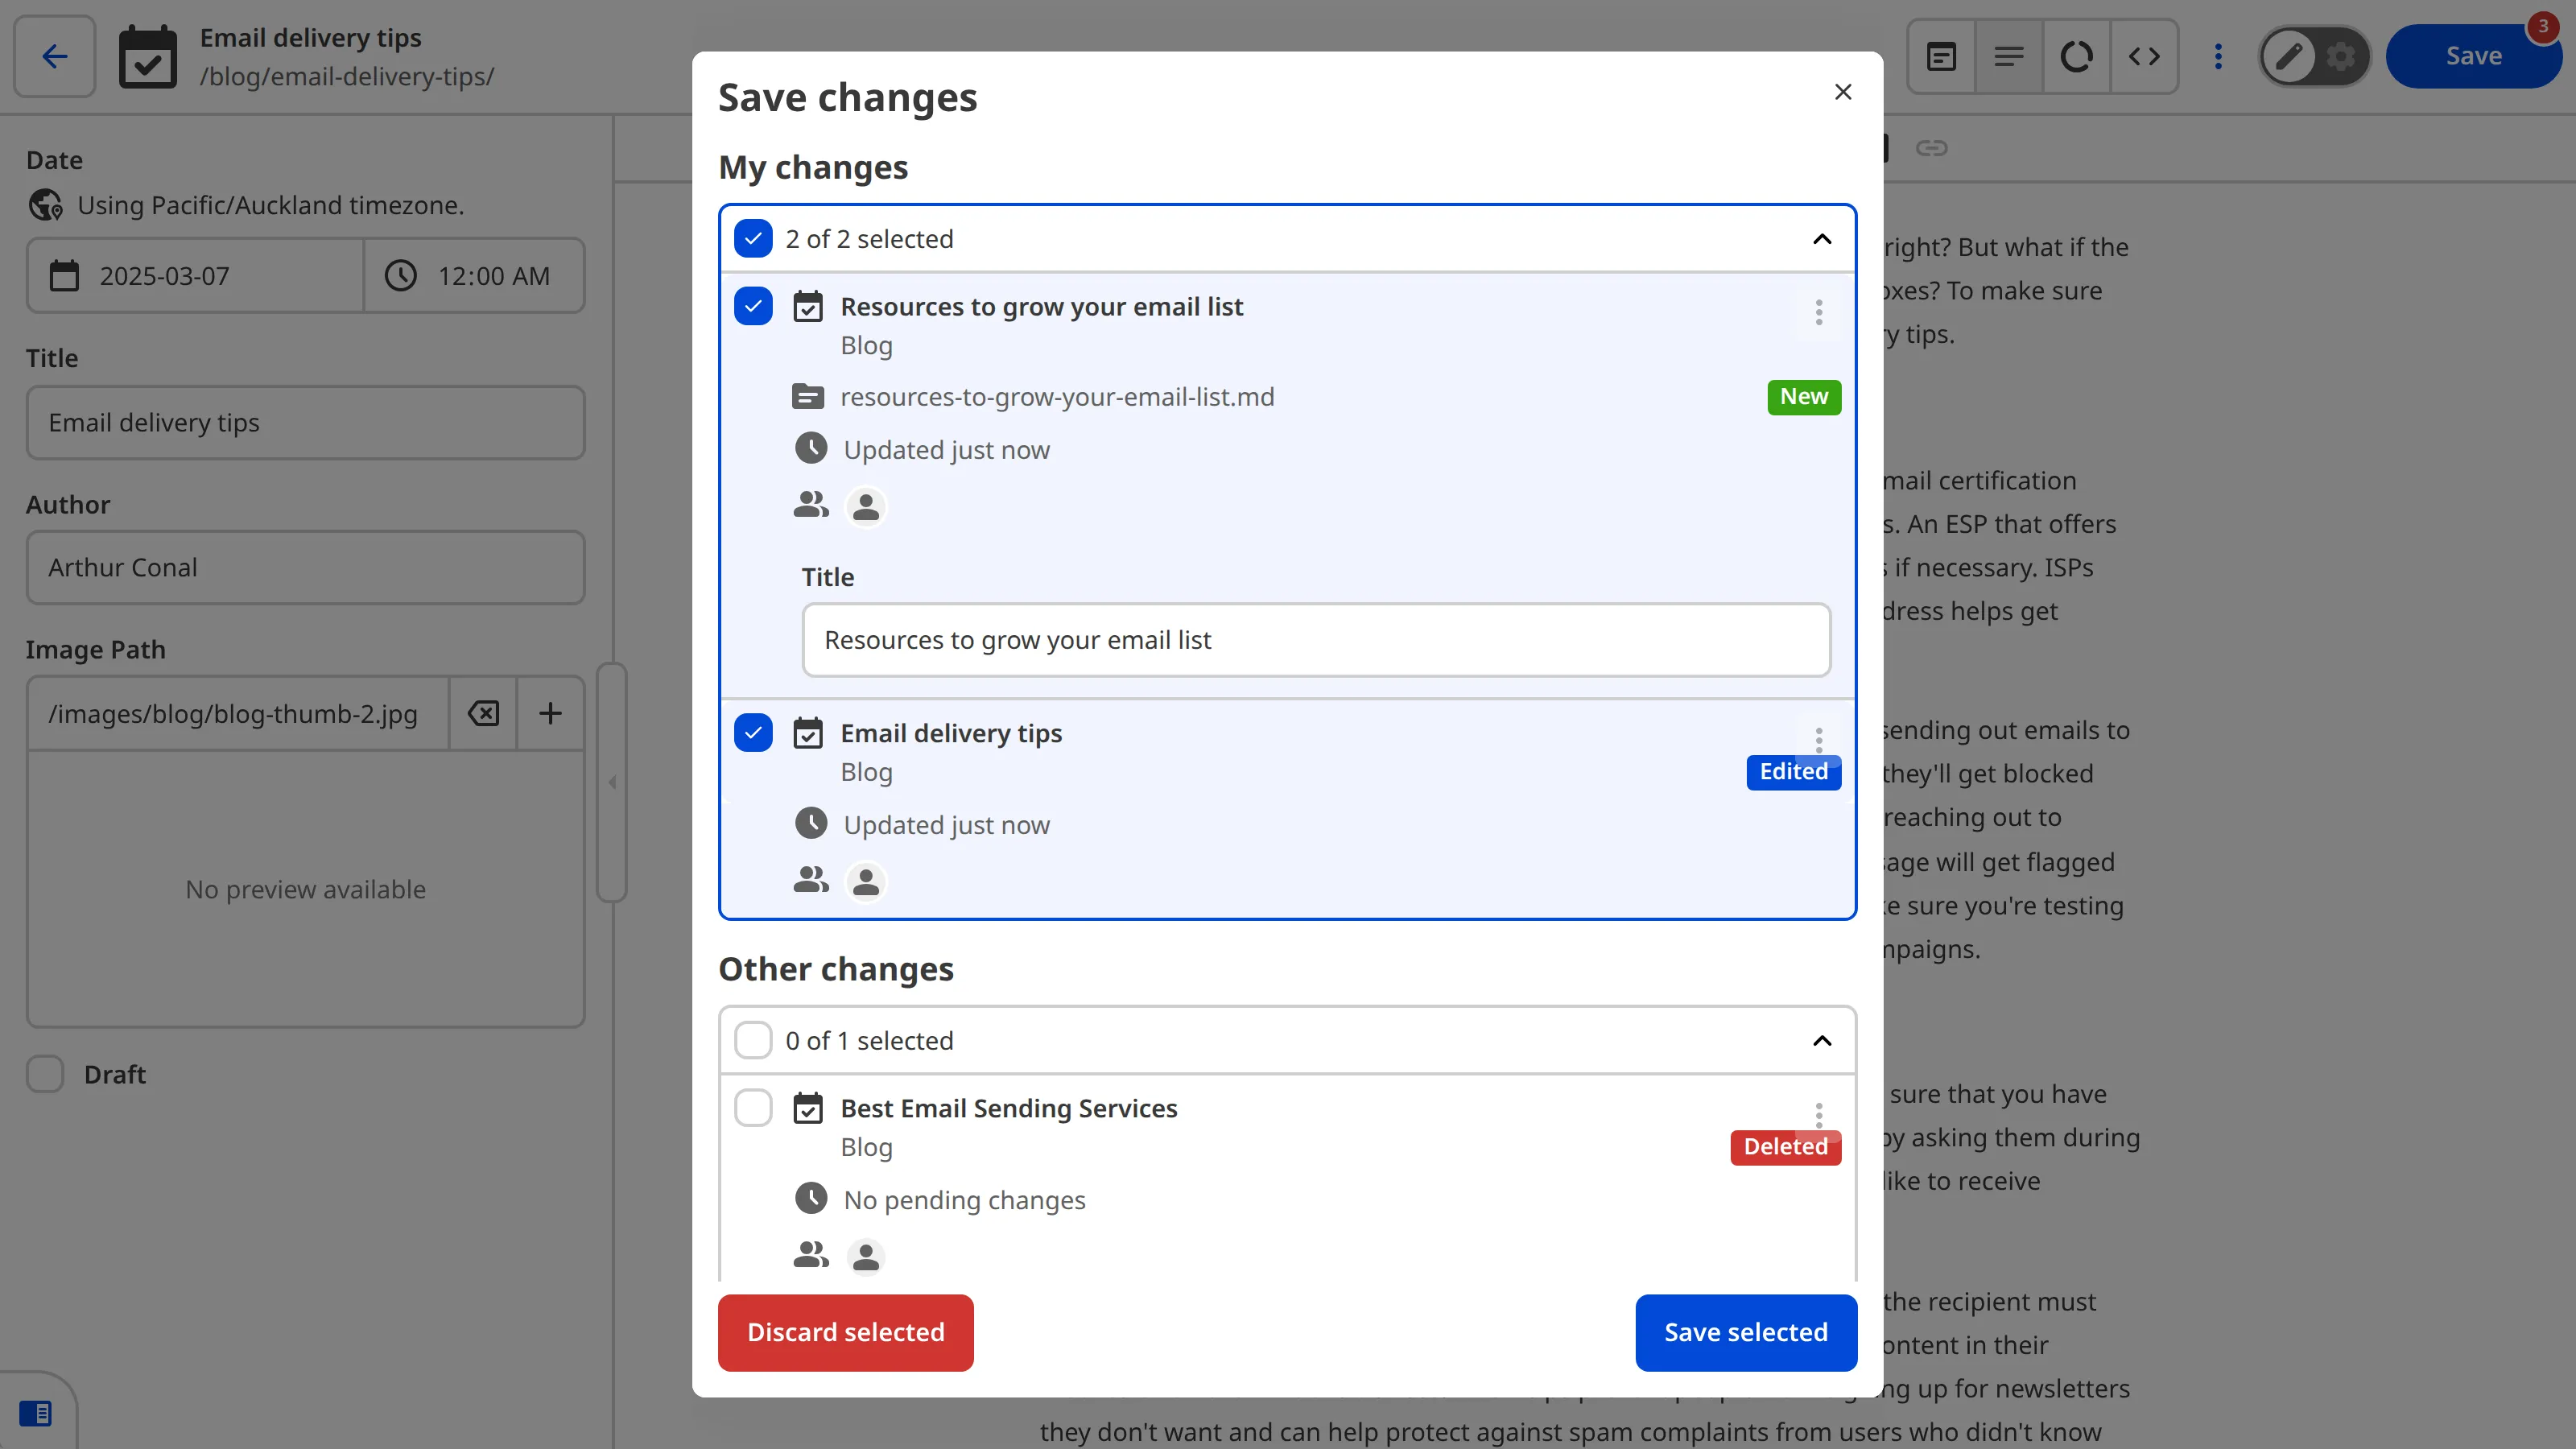2576x1449 pixels.
Task: Click the collaborators icon under Email delivery tips
Action: pos(811,880)
